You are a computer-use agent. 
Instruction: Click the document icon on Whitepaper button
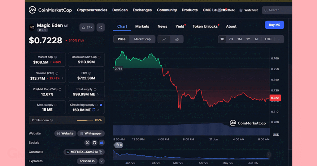tap(81, 133)
